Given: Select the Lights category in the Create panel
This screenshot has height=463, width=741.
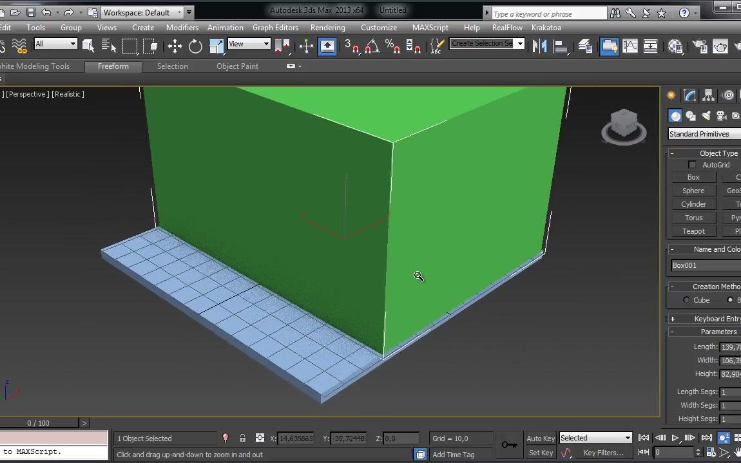Looking at the screenshot, I should point(706,116).
